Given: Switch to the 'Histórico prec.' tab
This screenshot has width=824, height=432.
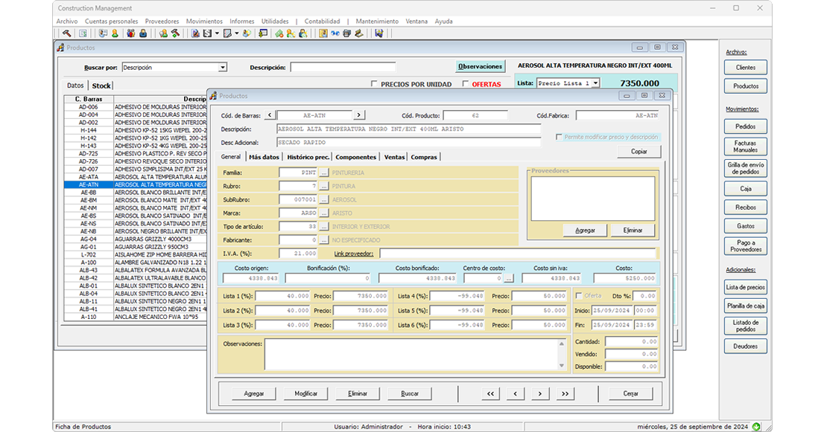Looking at the screenshot, I should pos(308,157).
